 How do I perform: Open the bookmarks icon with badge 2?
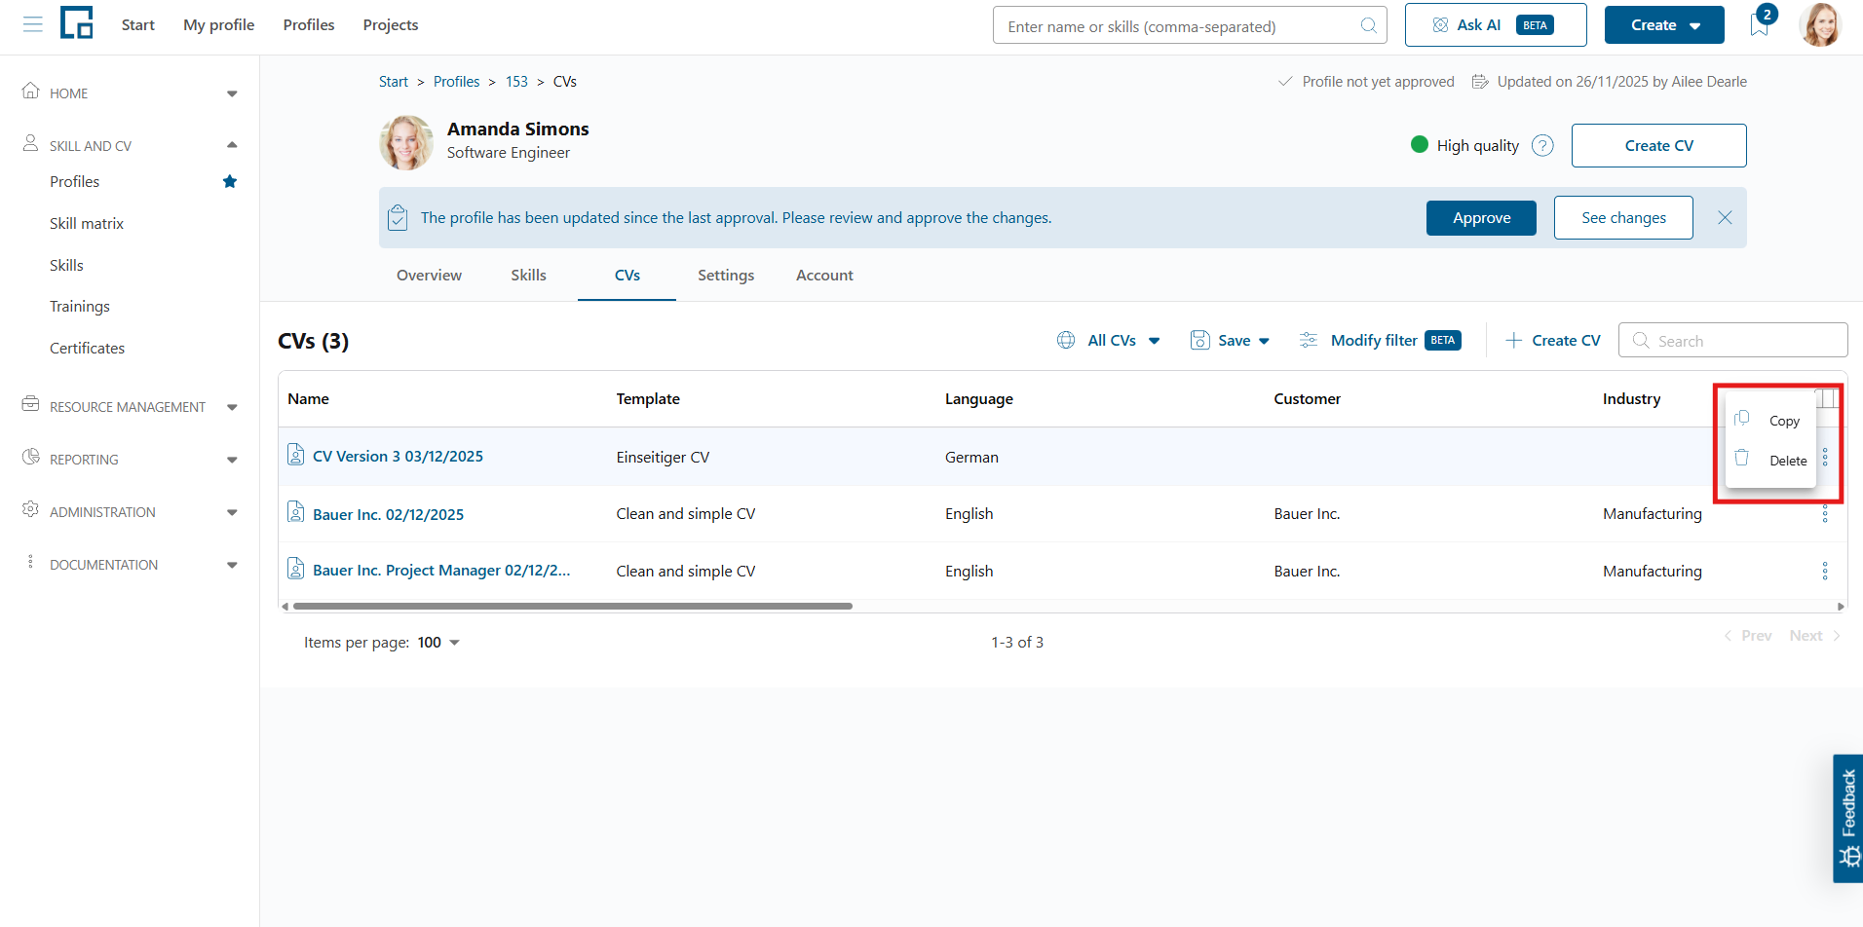pyautogui.click(x=1759, y=24)
